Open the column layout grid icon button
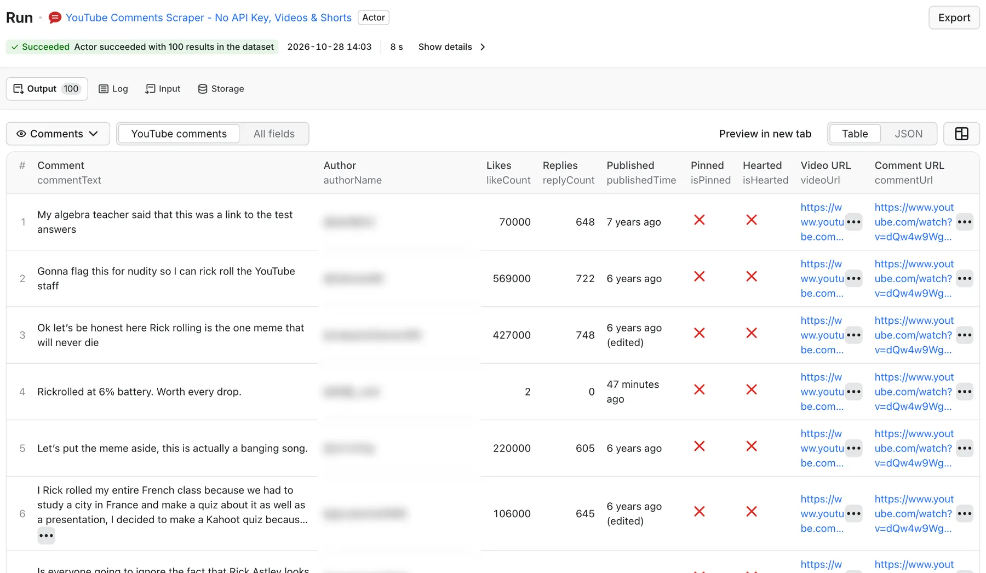This screenshot has width=986, height=573. pyautogui.click(x=961, y=134)
